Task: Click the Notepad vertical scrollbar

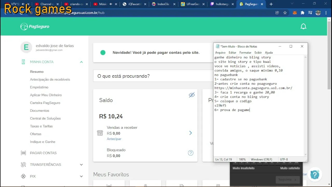Action: [306, 105]
